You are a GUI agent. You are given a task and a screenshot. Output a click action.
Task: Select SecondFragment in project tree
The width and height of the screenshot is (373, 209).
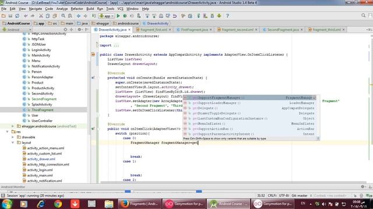44,99
